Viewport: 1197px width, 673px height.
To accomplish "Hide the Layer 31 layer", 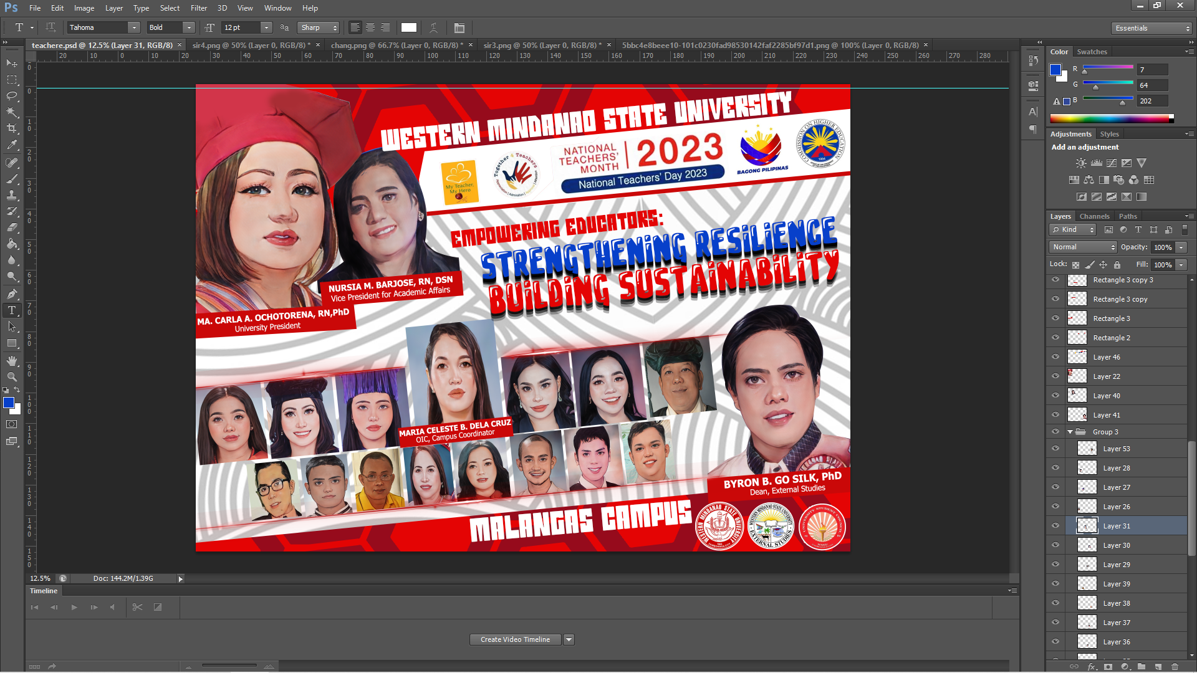I will 1055,526.
